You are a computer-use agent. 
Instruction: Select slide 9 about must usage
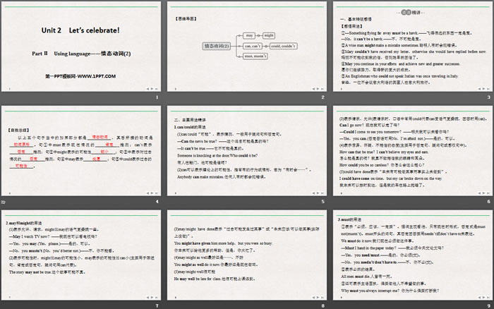[413, 255]
